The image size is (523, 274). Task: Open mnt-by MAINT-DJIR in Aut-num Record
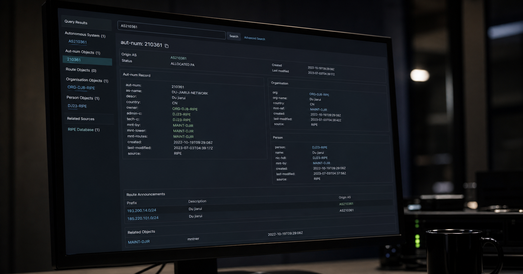click(x=183, y=125)
